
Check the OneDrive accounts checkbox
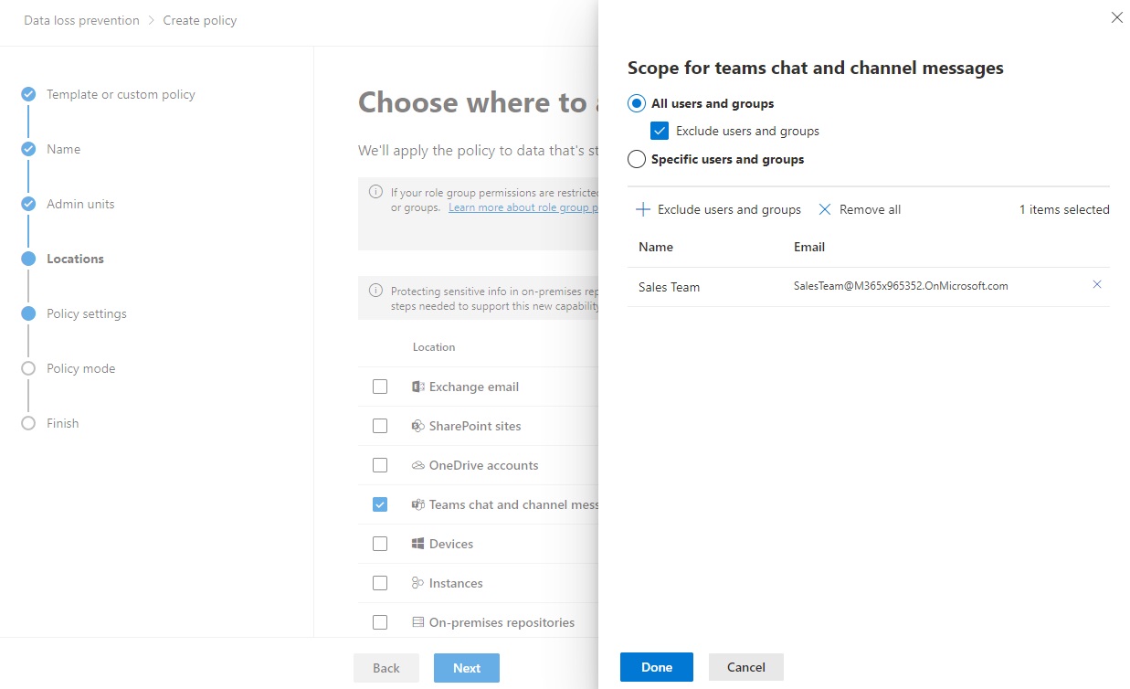point(380,465)
